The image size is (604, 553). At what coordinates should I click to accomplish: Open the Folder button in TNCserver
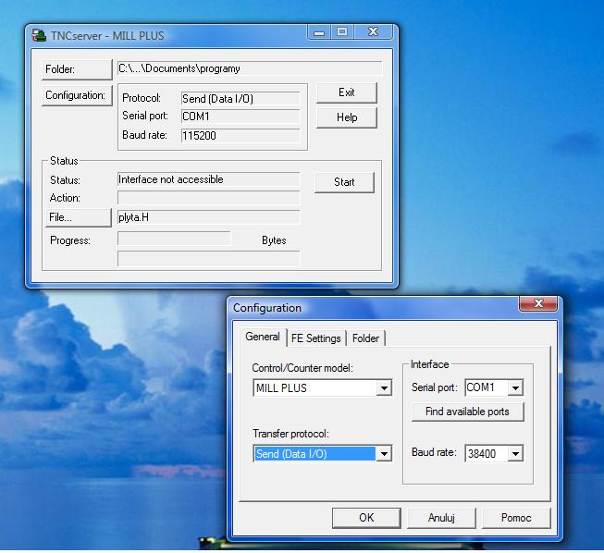click(x=77, y=69)
